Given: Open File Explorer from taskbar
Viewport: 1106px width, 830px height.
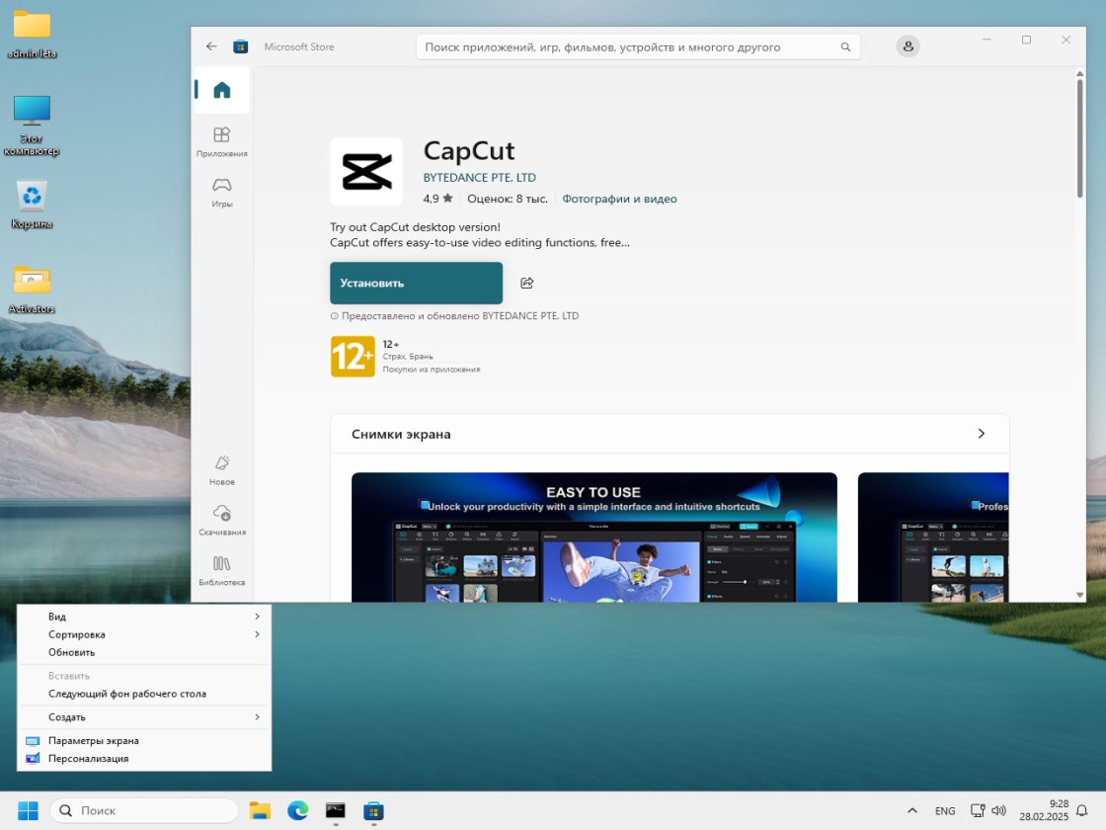Looking at the screenshot, I should pos(260,810).
